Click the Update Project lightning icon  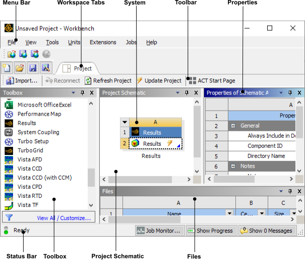click(x=140, y=81)
